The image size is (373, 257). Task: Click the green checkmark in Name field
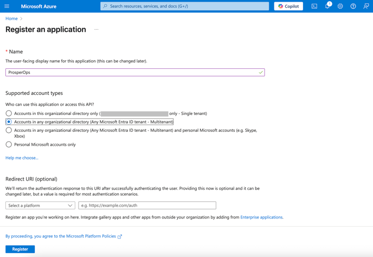(261, 72)
